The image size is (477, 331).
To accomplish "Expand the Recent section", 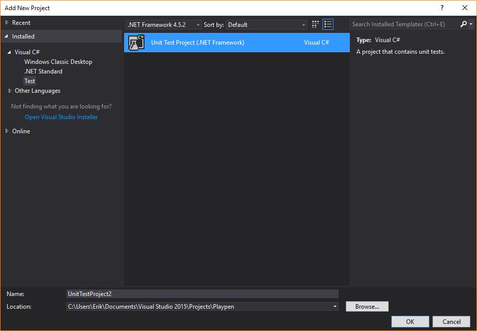I will click(7, 22).
